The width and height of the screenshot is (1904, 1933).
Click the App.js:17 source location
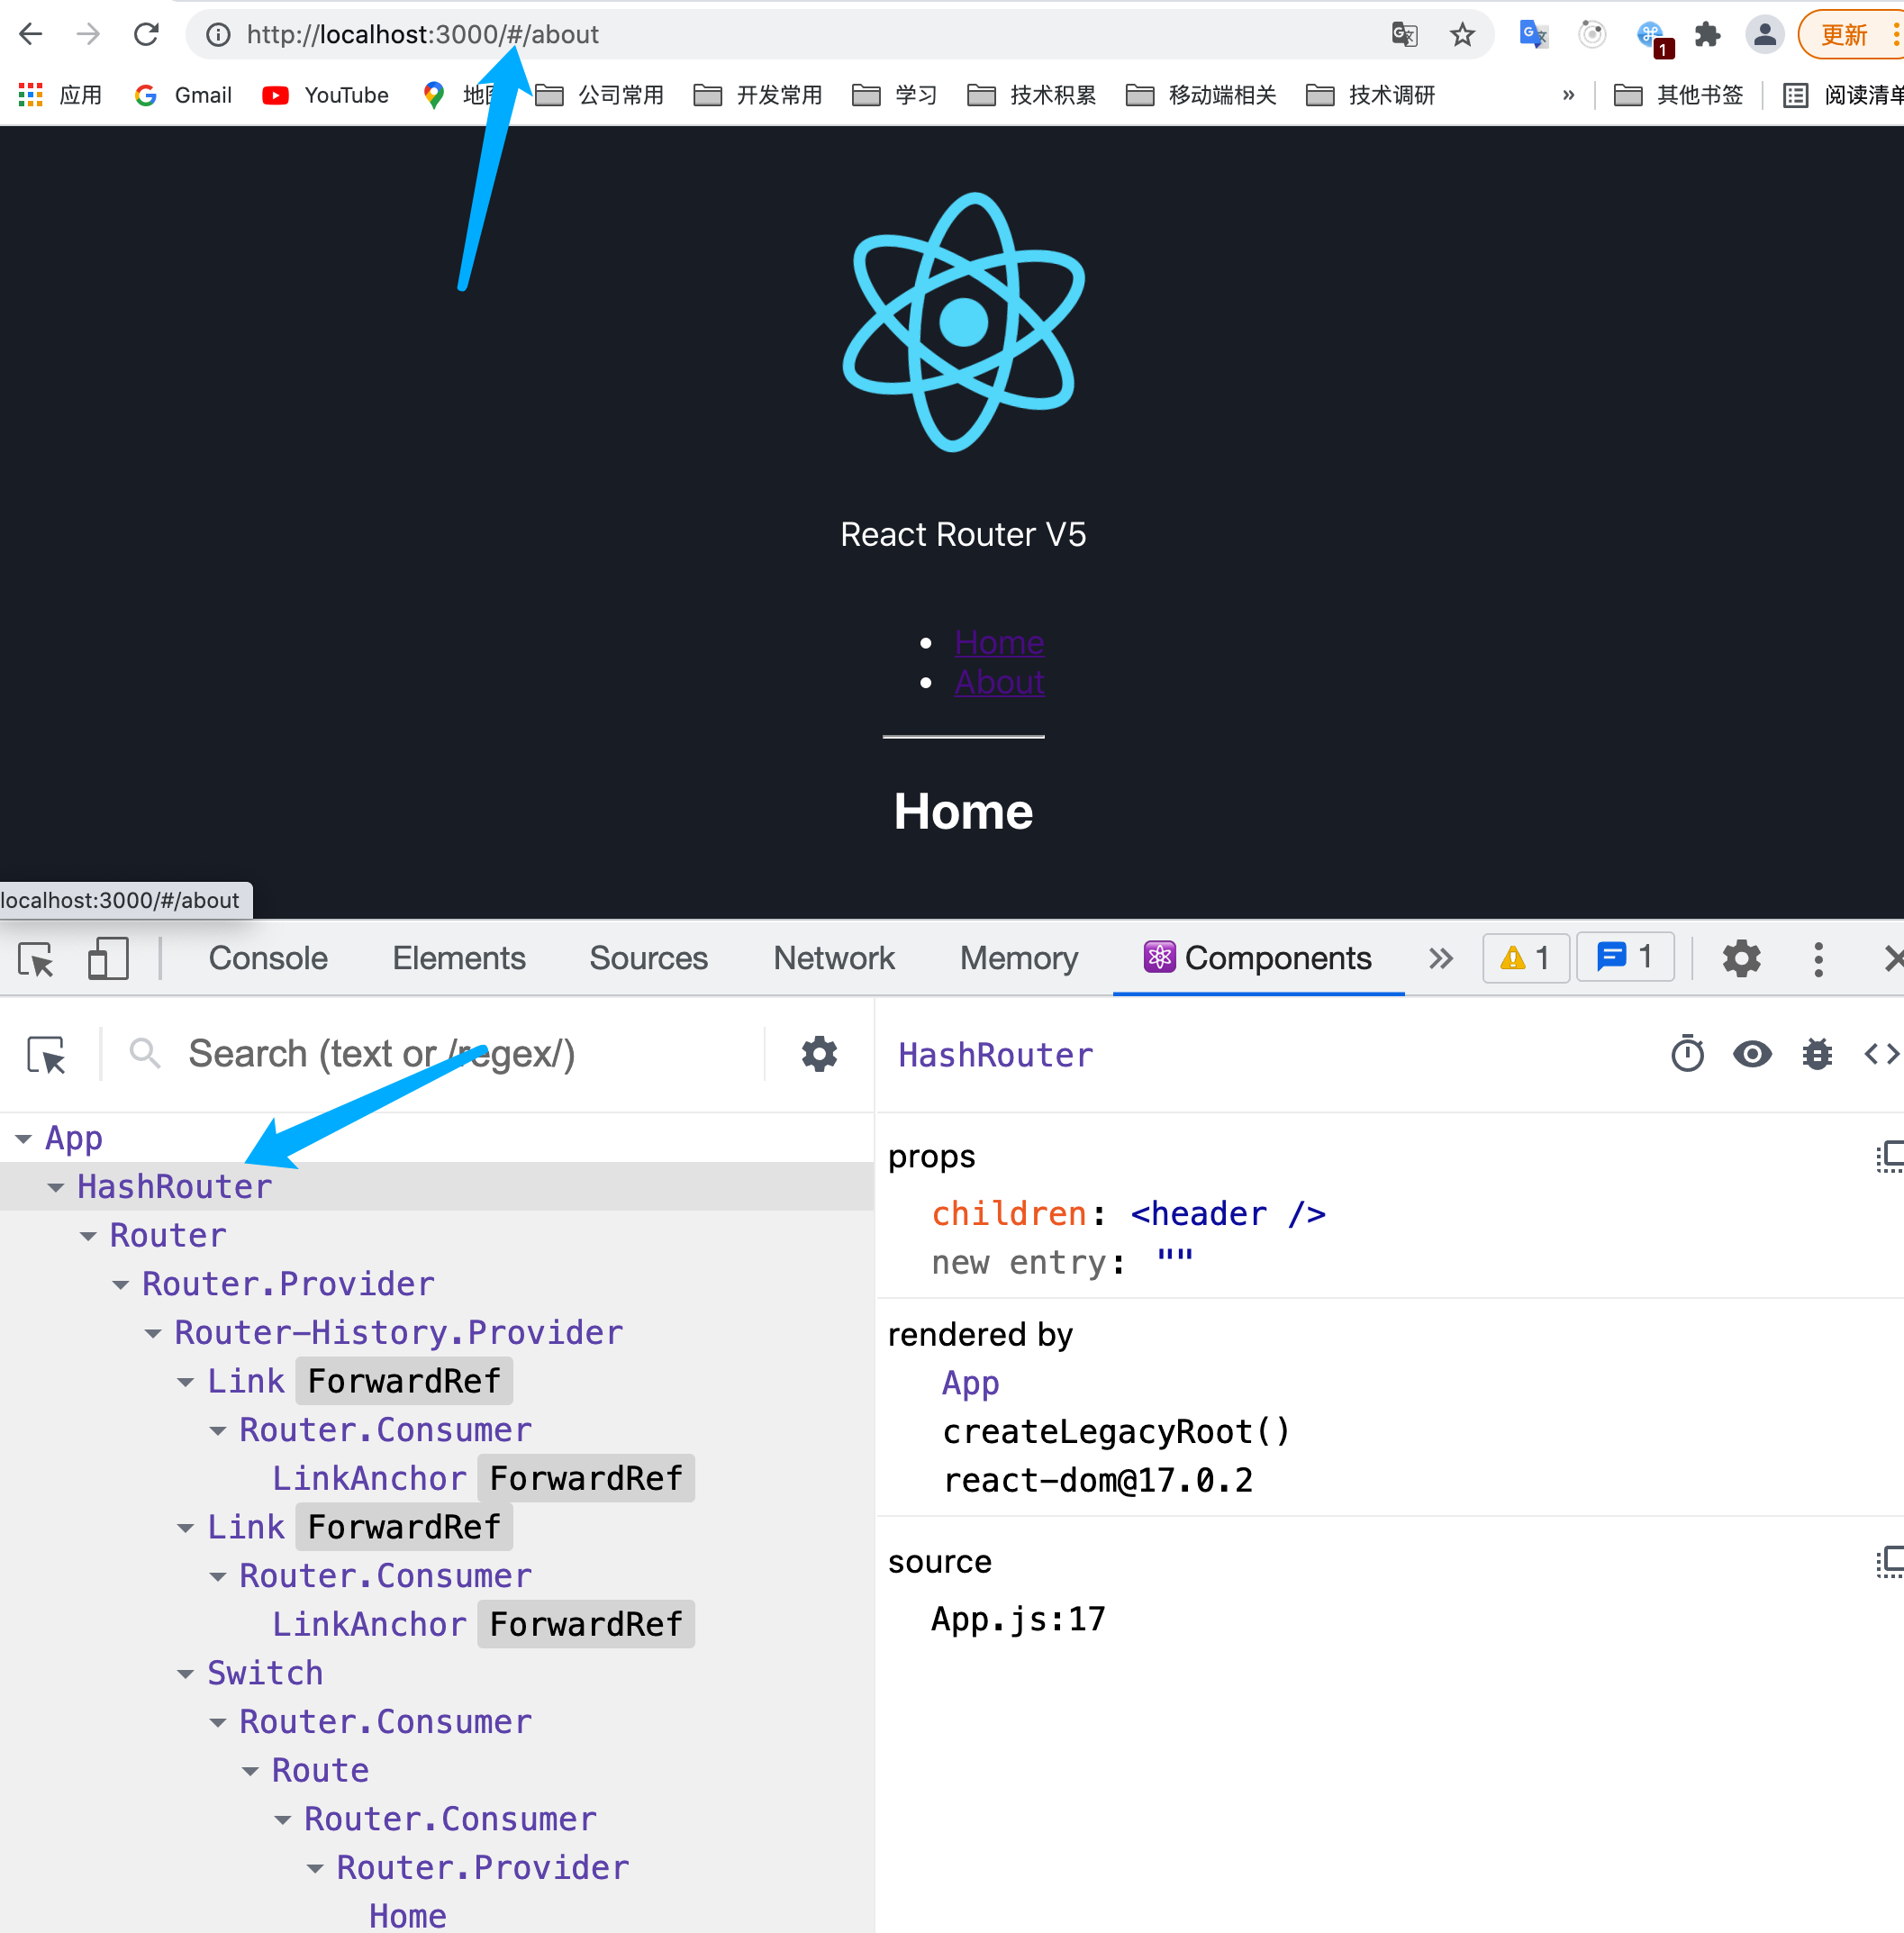point(1018,1619)
